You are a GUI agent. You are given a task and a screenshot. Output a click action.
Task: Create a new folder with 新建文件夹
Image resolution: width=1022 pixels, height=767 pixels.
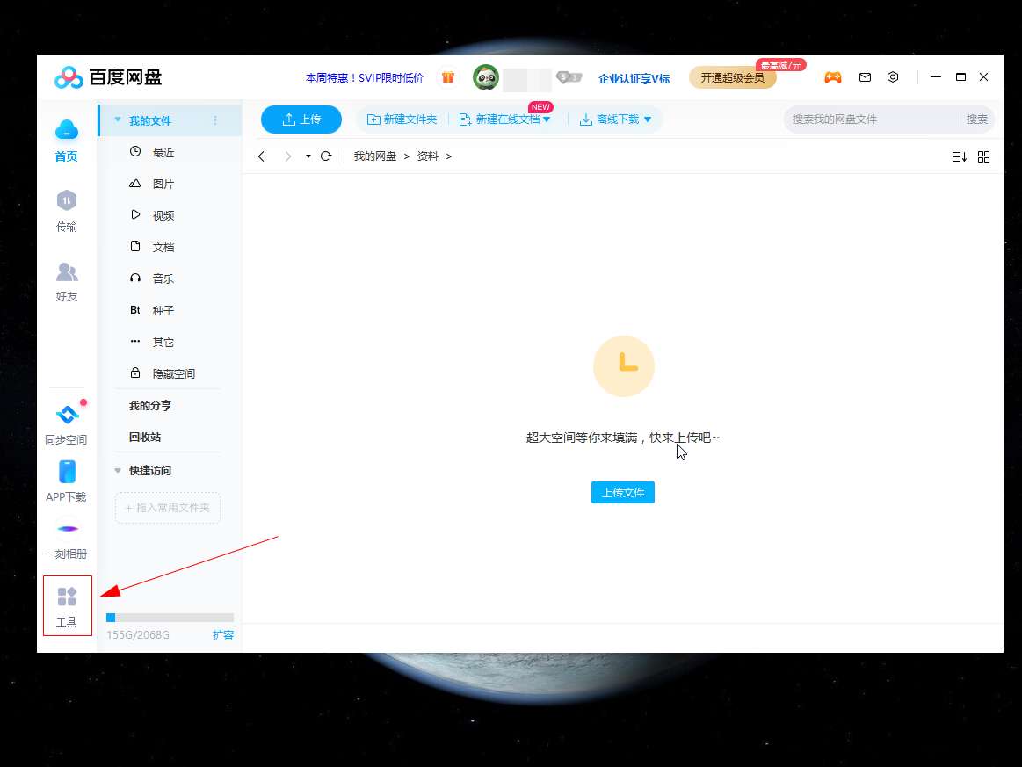tap(402, 119)
